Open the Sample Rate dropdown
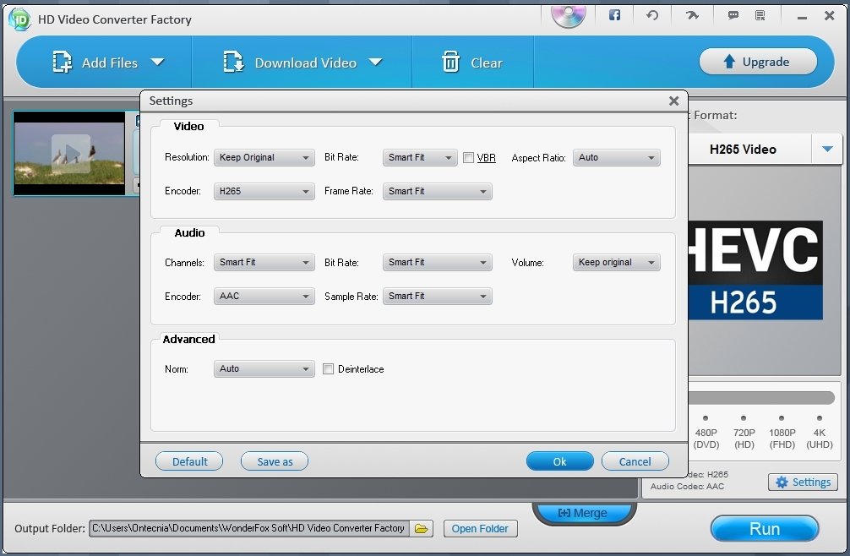Image resolution: width=850 pixels, height=556 pixels. tap(437, 297)
